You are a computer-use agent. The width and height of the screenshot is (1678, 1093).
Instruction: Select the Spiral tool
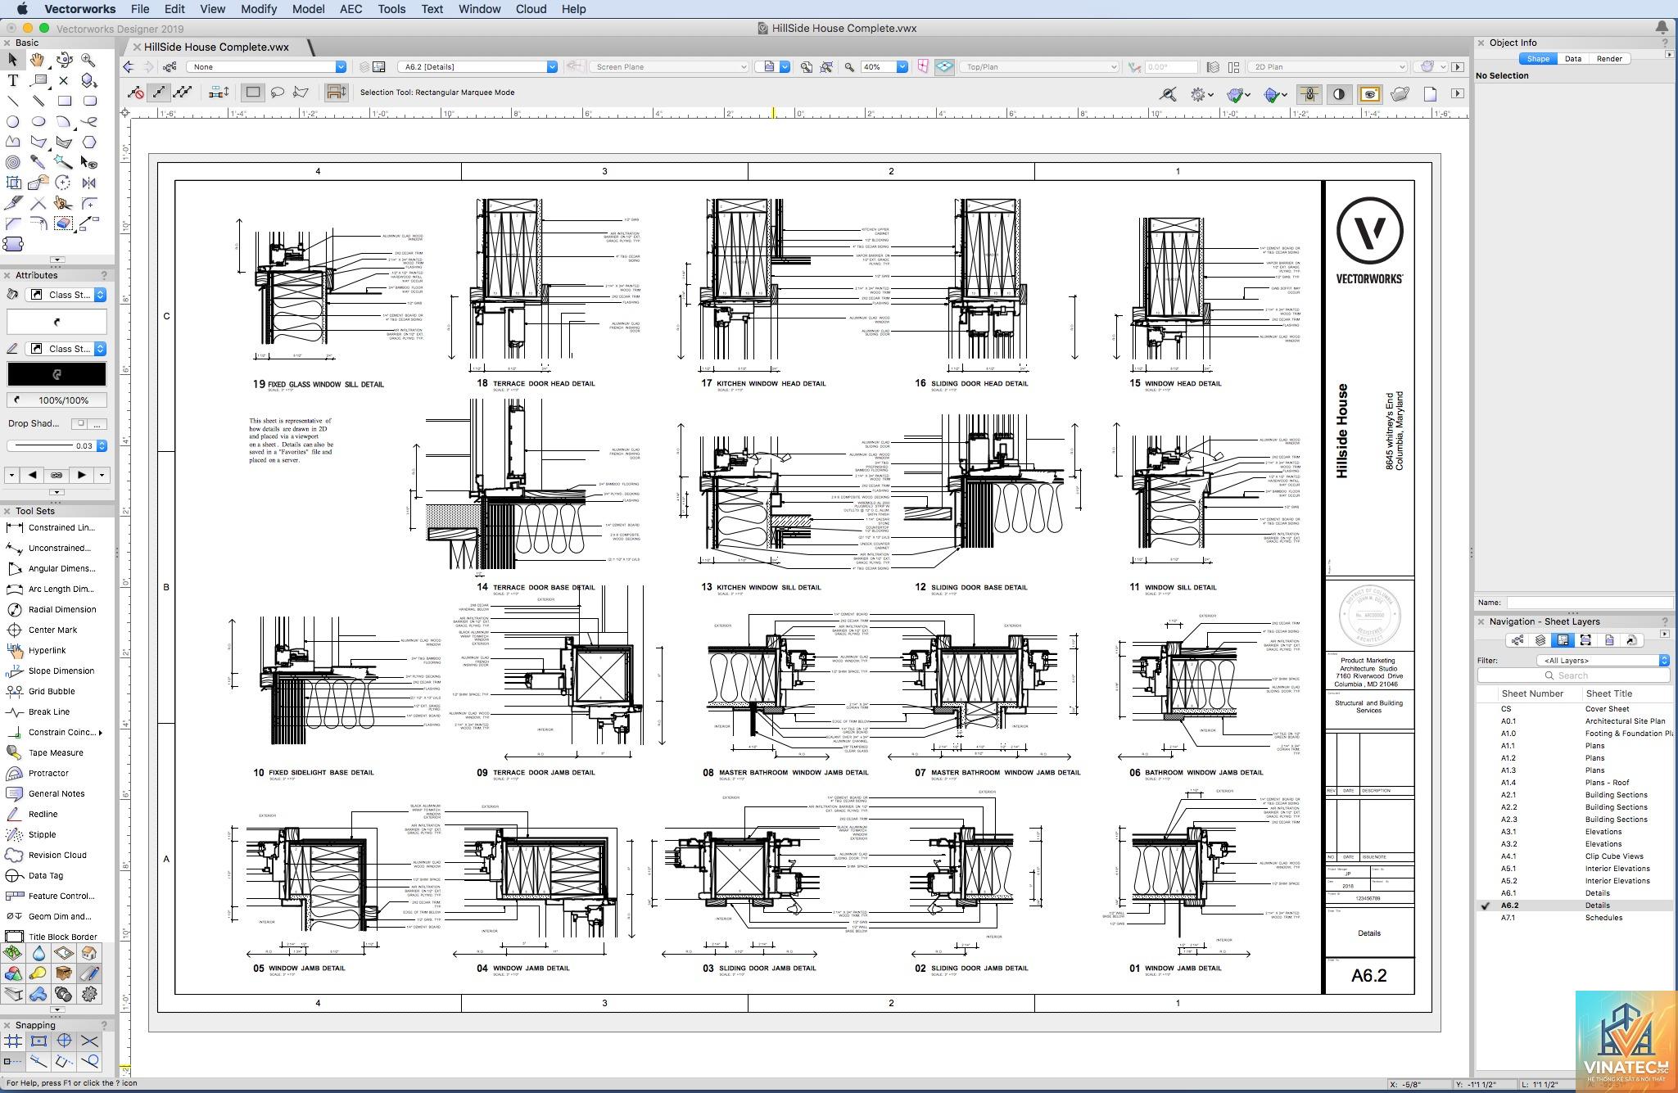coord(13,162)
